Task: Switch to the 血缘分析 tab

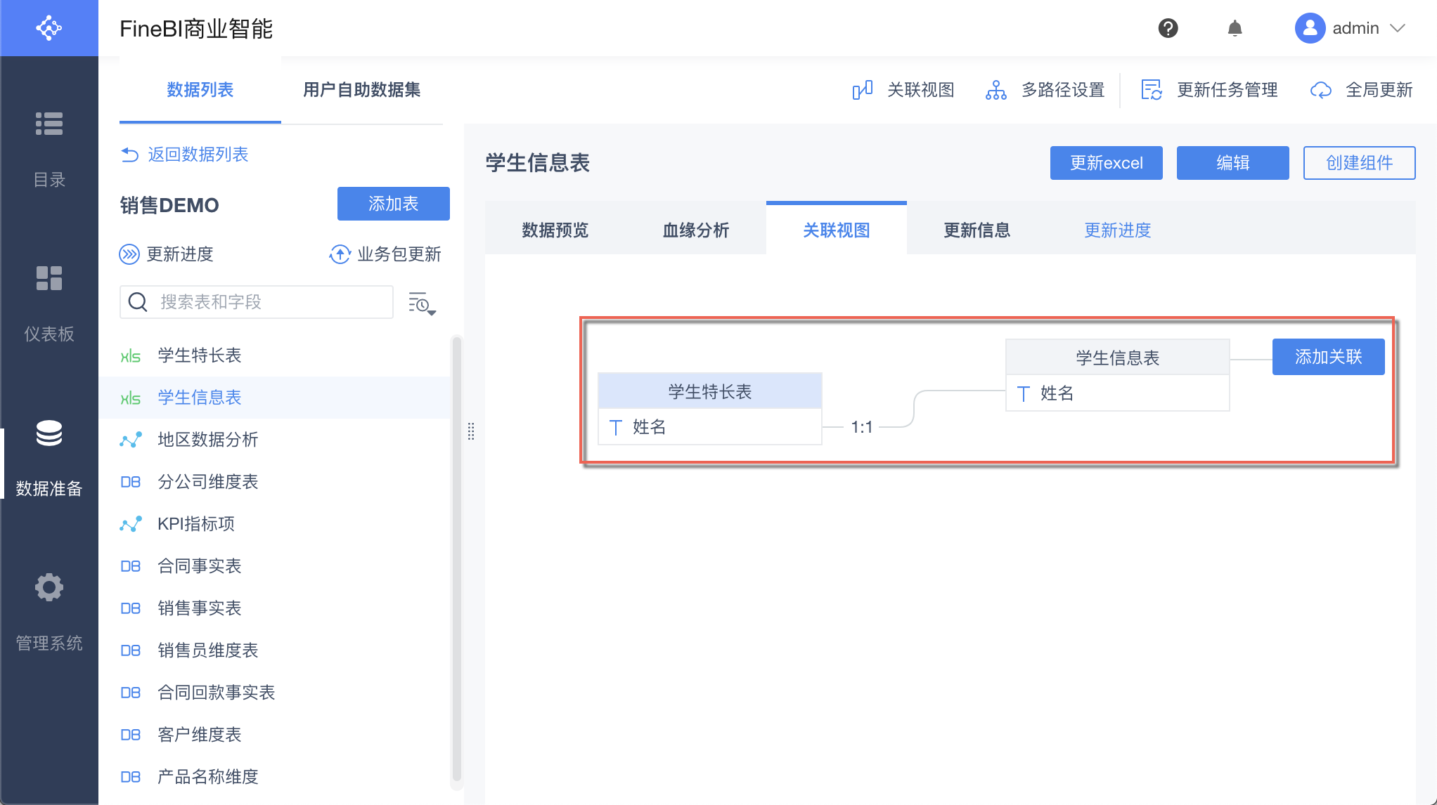Action: click(695, 230)
